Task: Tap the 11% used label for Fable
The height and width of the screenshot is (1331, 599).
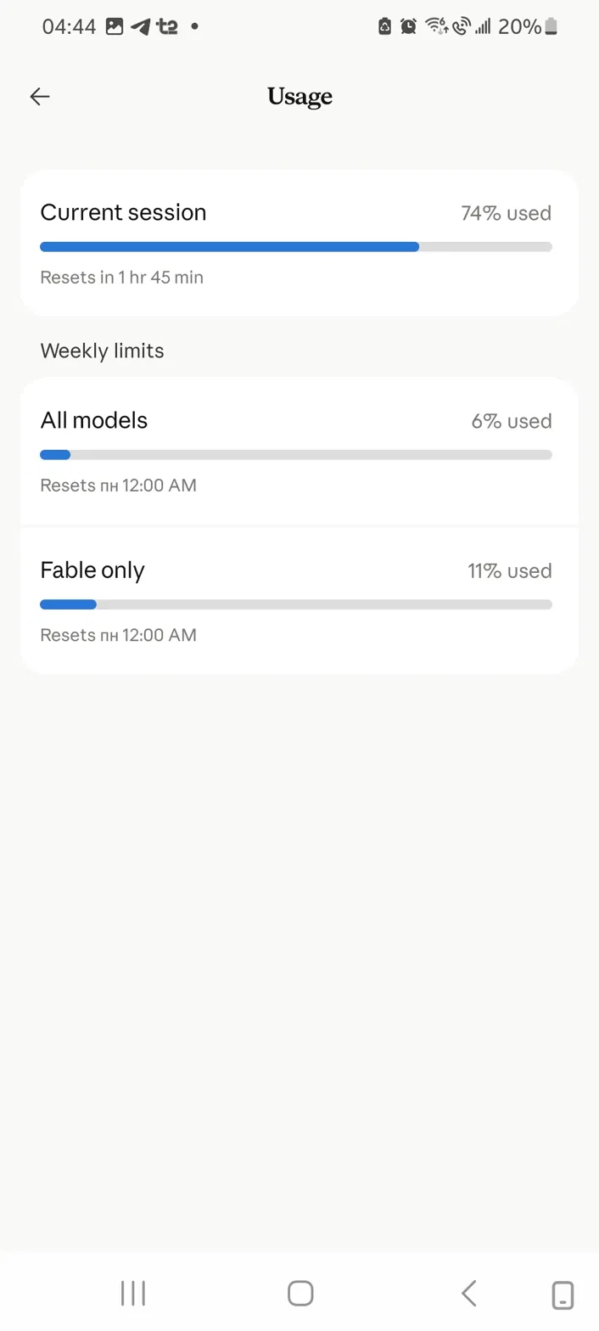Action: pyautogui.click(x=510, y=571)
